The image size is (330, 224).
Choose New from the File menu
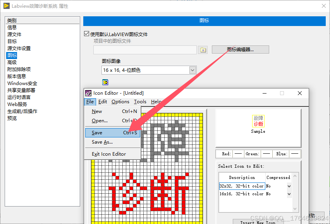tap(113, 111)
